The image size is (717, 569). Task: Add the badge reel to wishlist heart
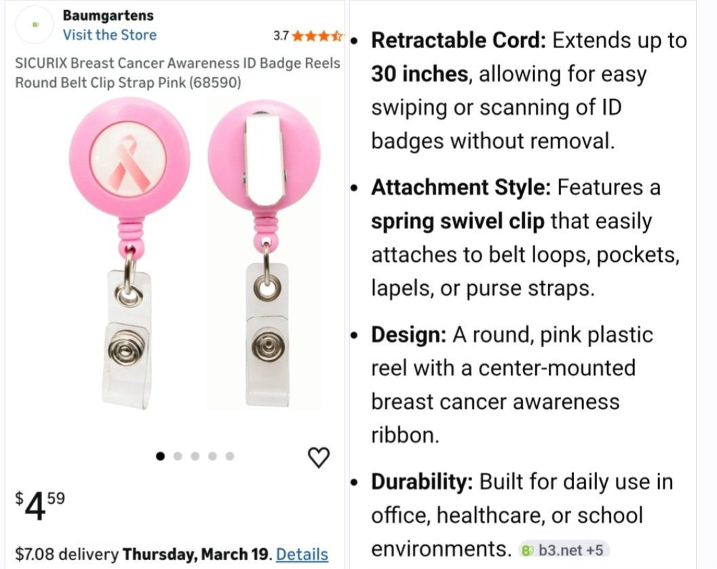[319, 458]
